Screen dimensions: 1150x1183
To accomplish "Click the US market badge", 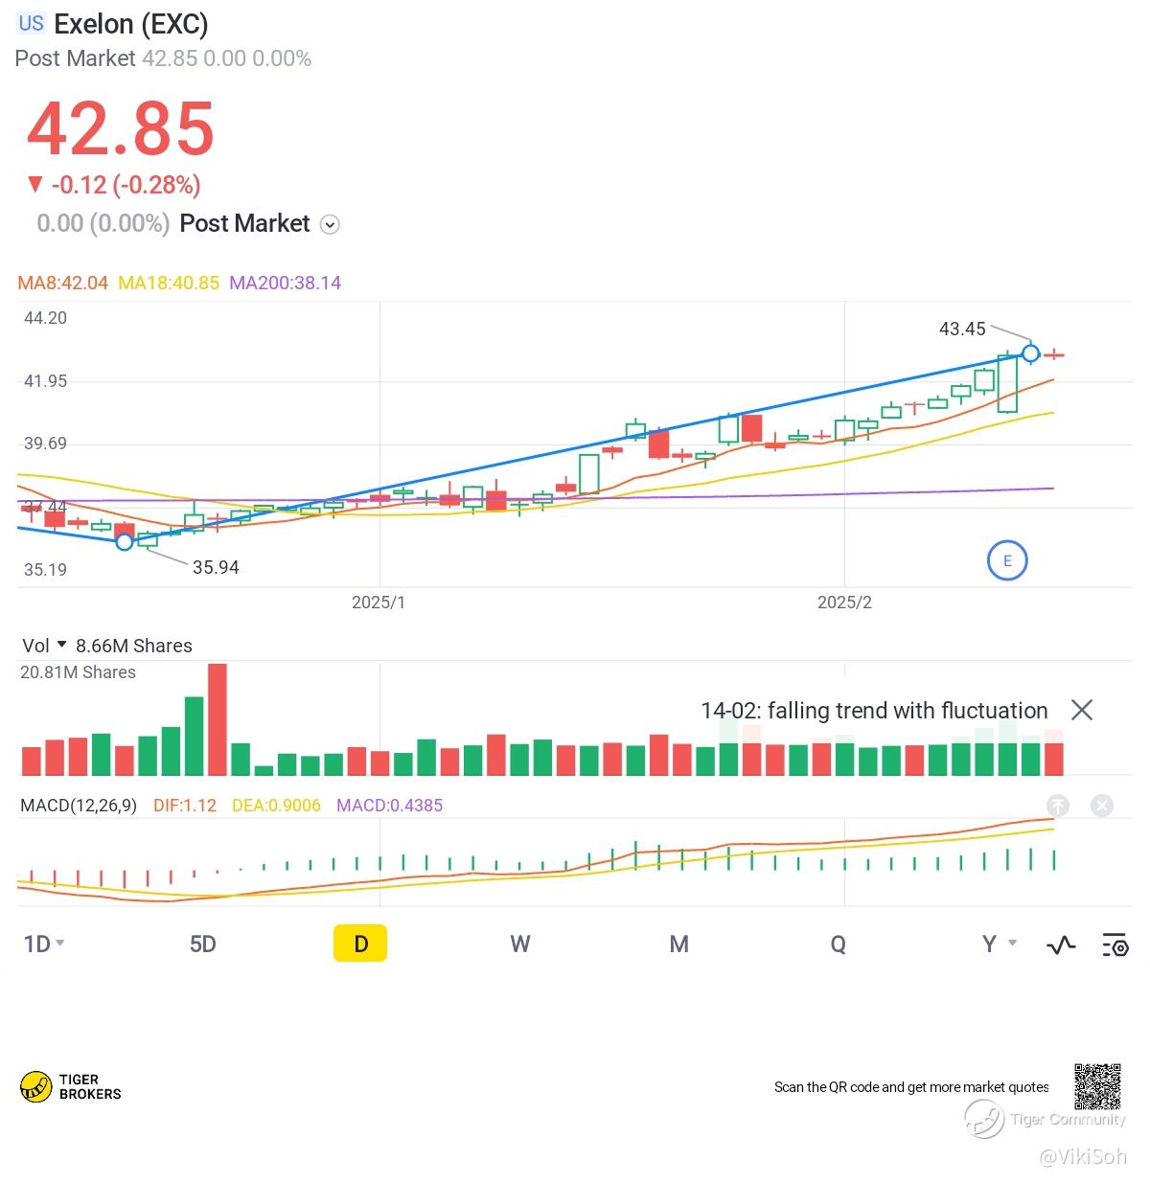I will (x=32, y=24).
